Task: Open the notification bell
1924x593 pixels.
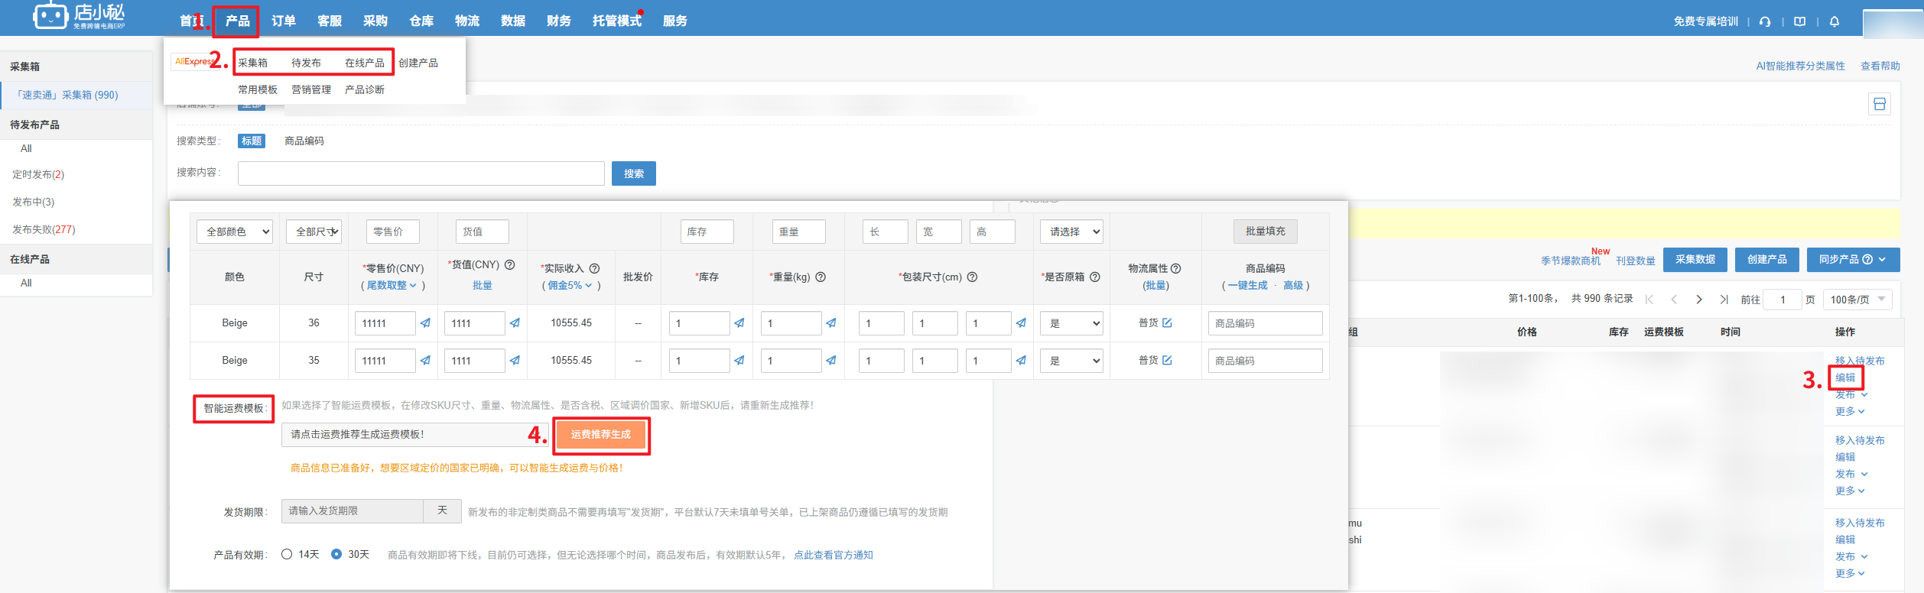Action: tap(1835, 21)
